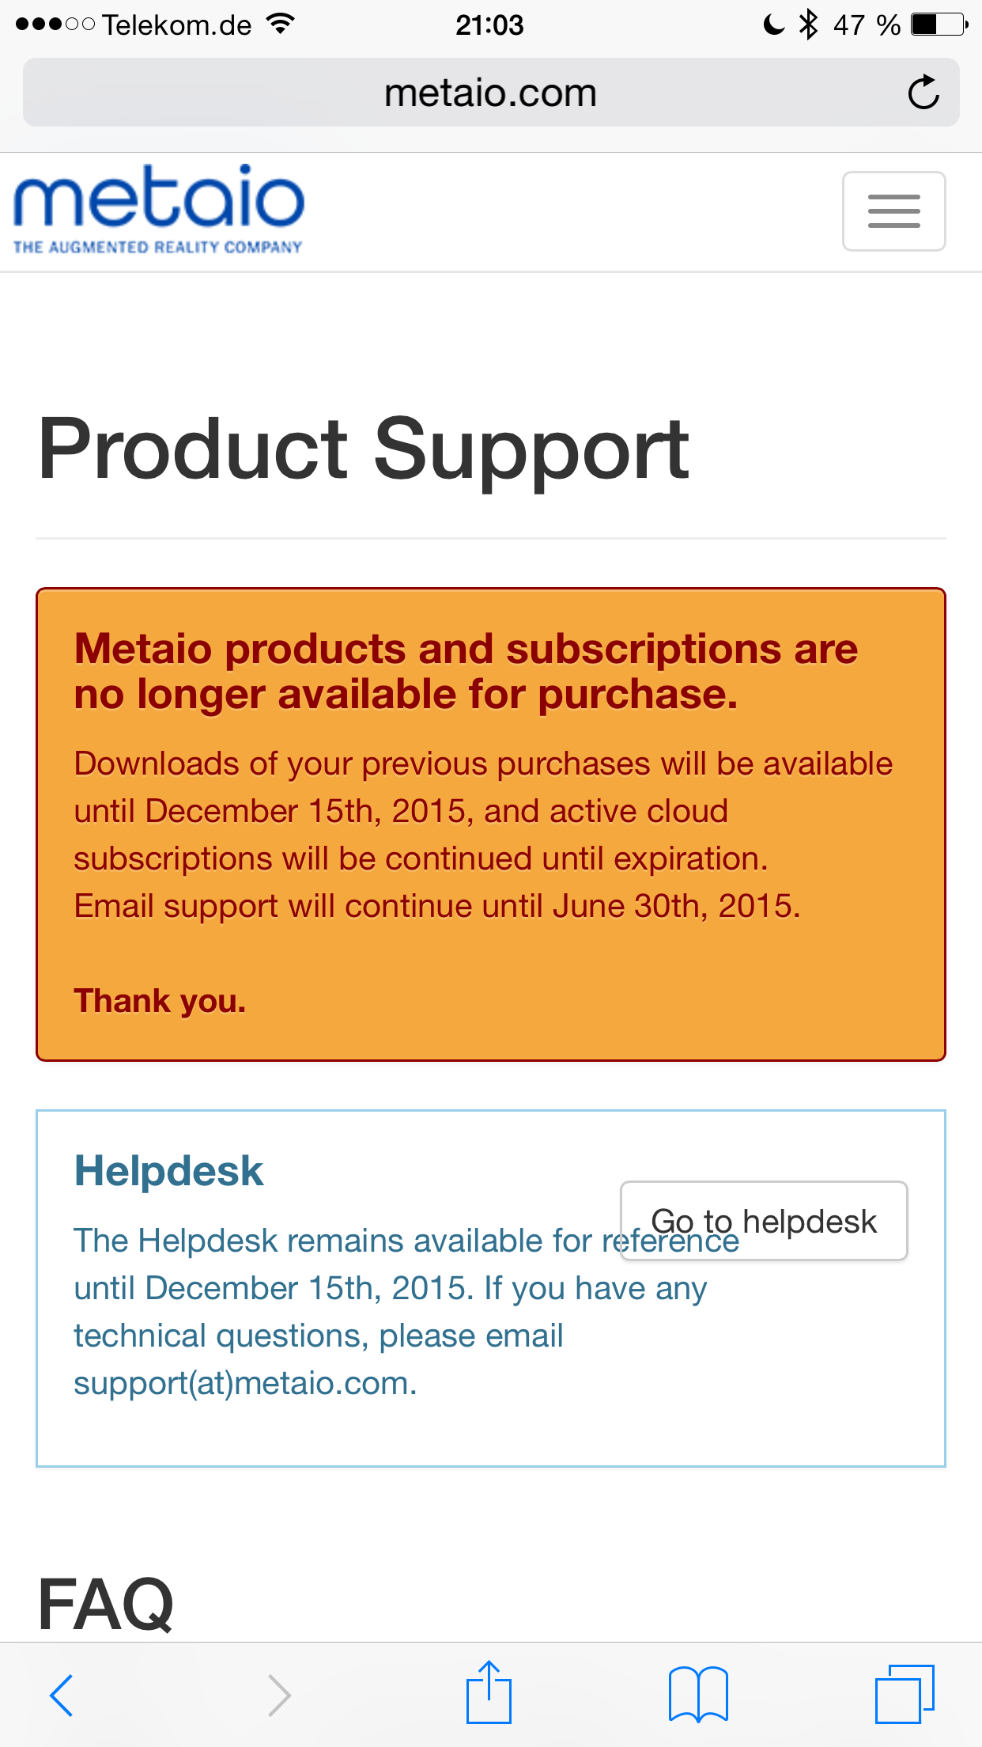The width and height of the screenshot is (982, 1747).
Task: Show open tabs with the tabs icon
Action: (x=905, y=1695)
